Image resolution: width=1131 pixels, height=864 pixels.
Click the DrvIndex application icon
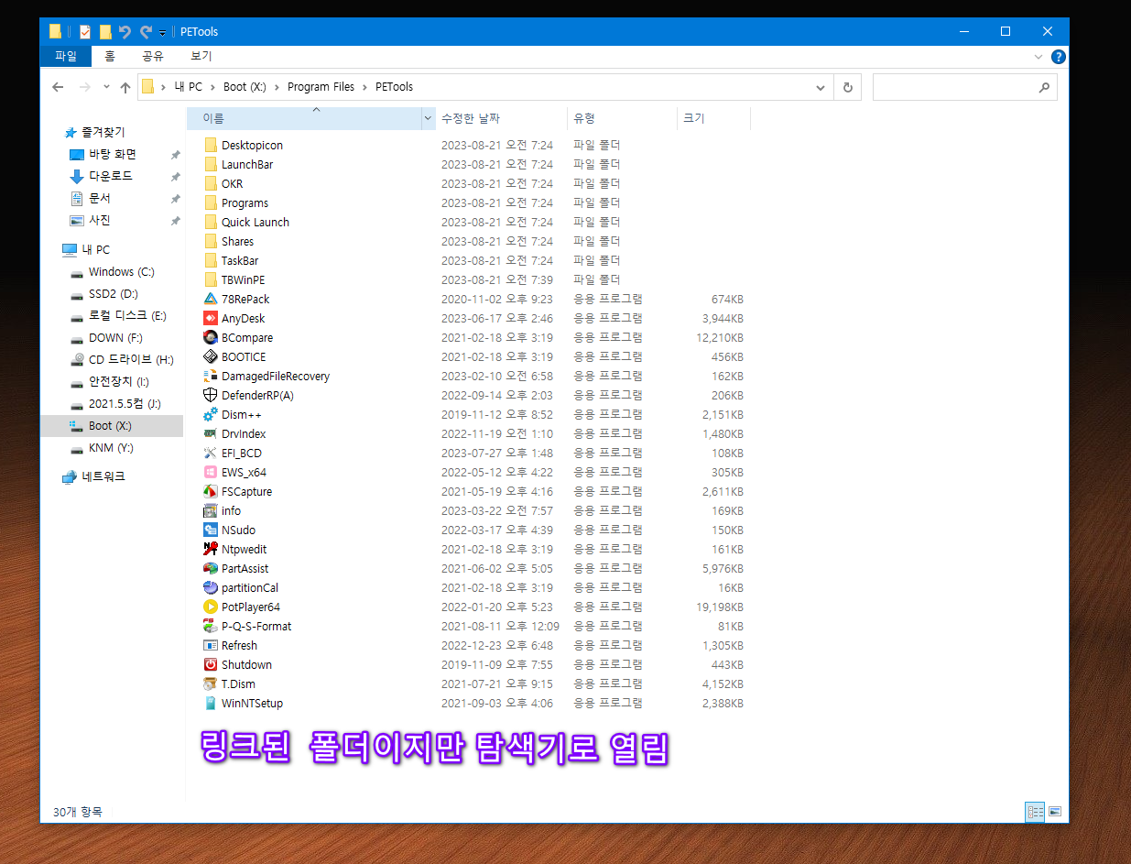click(211, 433)
